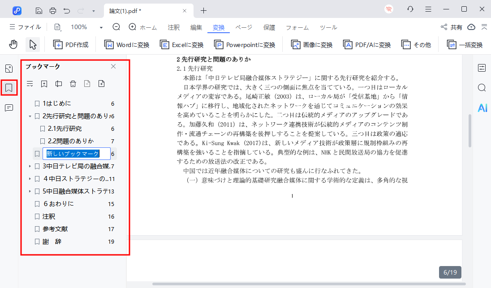
Task: Add a new bookmark with the bookmark-plus icon
Action: [44, 83]
